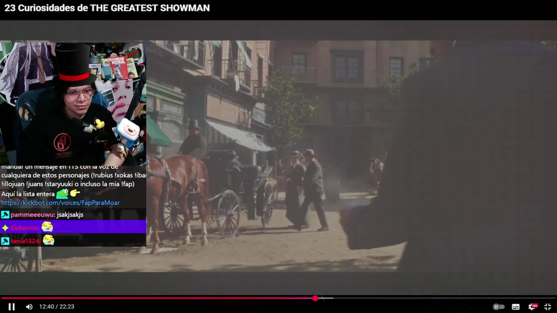Click pammeeeuwu's chat badge icon
Viewport: 557px width, 313px height.
5,215
